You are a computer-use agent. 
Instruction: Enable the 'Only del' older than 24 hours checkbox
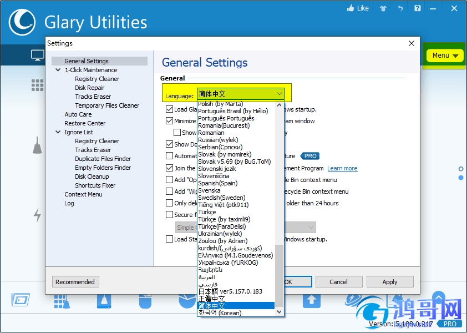pos(170,203)
